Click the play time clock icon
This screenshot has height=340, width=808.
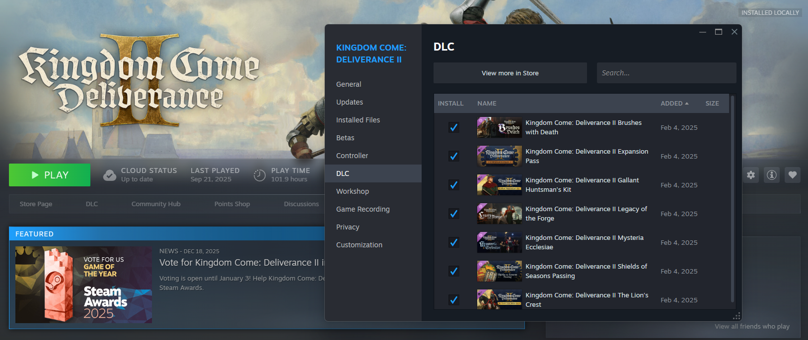coord(260,175)
